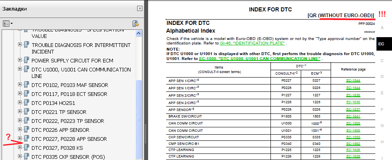Open DTC P0222, P0223 TP SENSOR bookmark

click(x=68, y=121)
